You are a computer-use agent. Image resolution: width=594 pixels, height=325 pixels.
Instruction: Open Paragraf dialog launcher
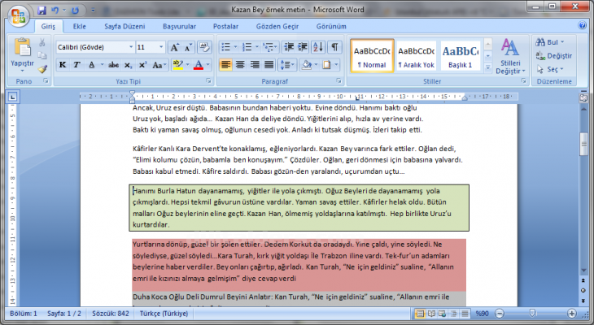pos(338,81)
